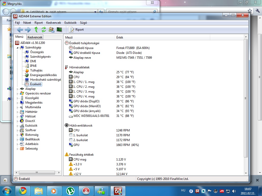
Task: Open the Riport menu in menu bar
Action: pyautogui.click(x=39, y=23)
